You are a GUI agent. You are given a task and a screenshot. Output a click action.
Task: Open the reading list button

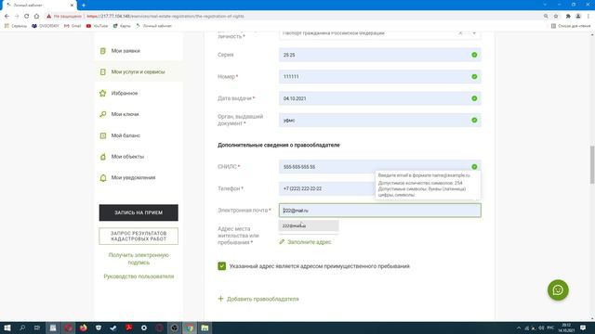click(571, 26)
